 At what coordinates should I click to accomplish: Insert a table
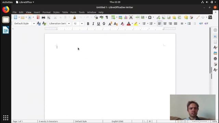[113, 17]
